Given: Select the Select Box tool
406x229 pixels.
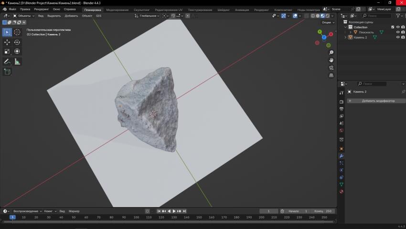Looking at the screenshot, I should tap(7, 32).
